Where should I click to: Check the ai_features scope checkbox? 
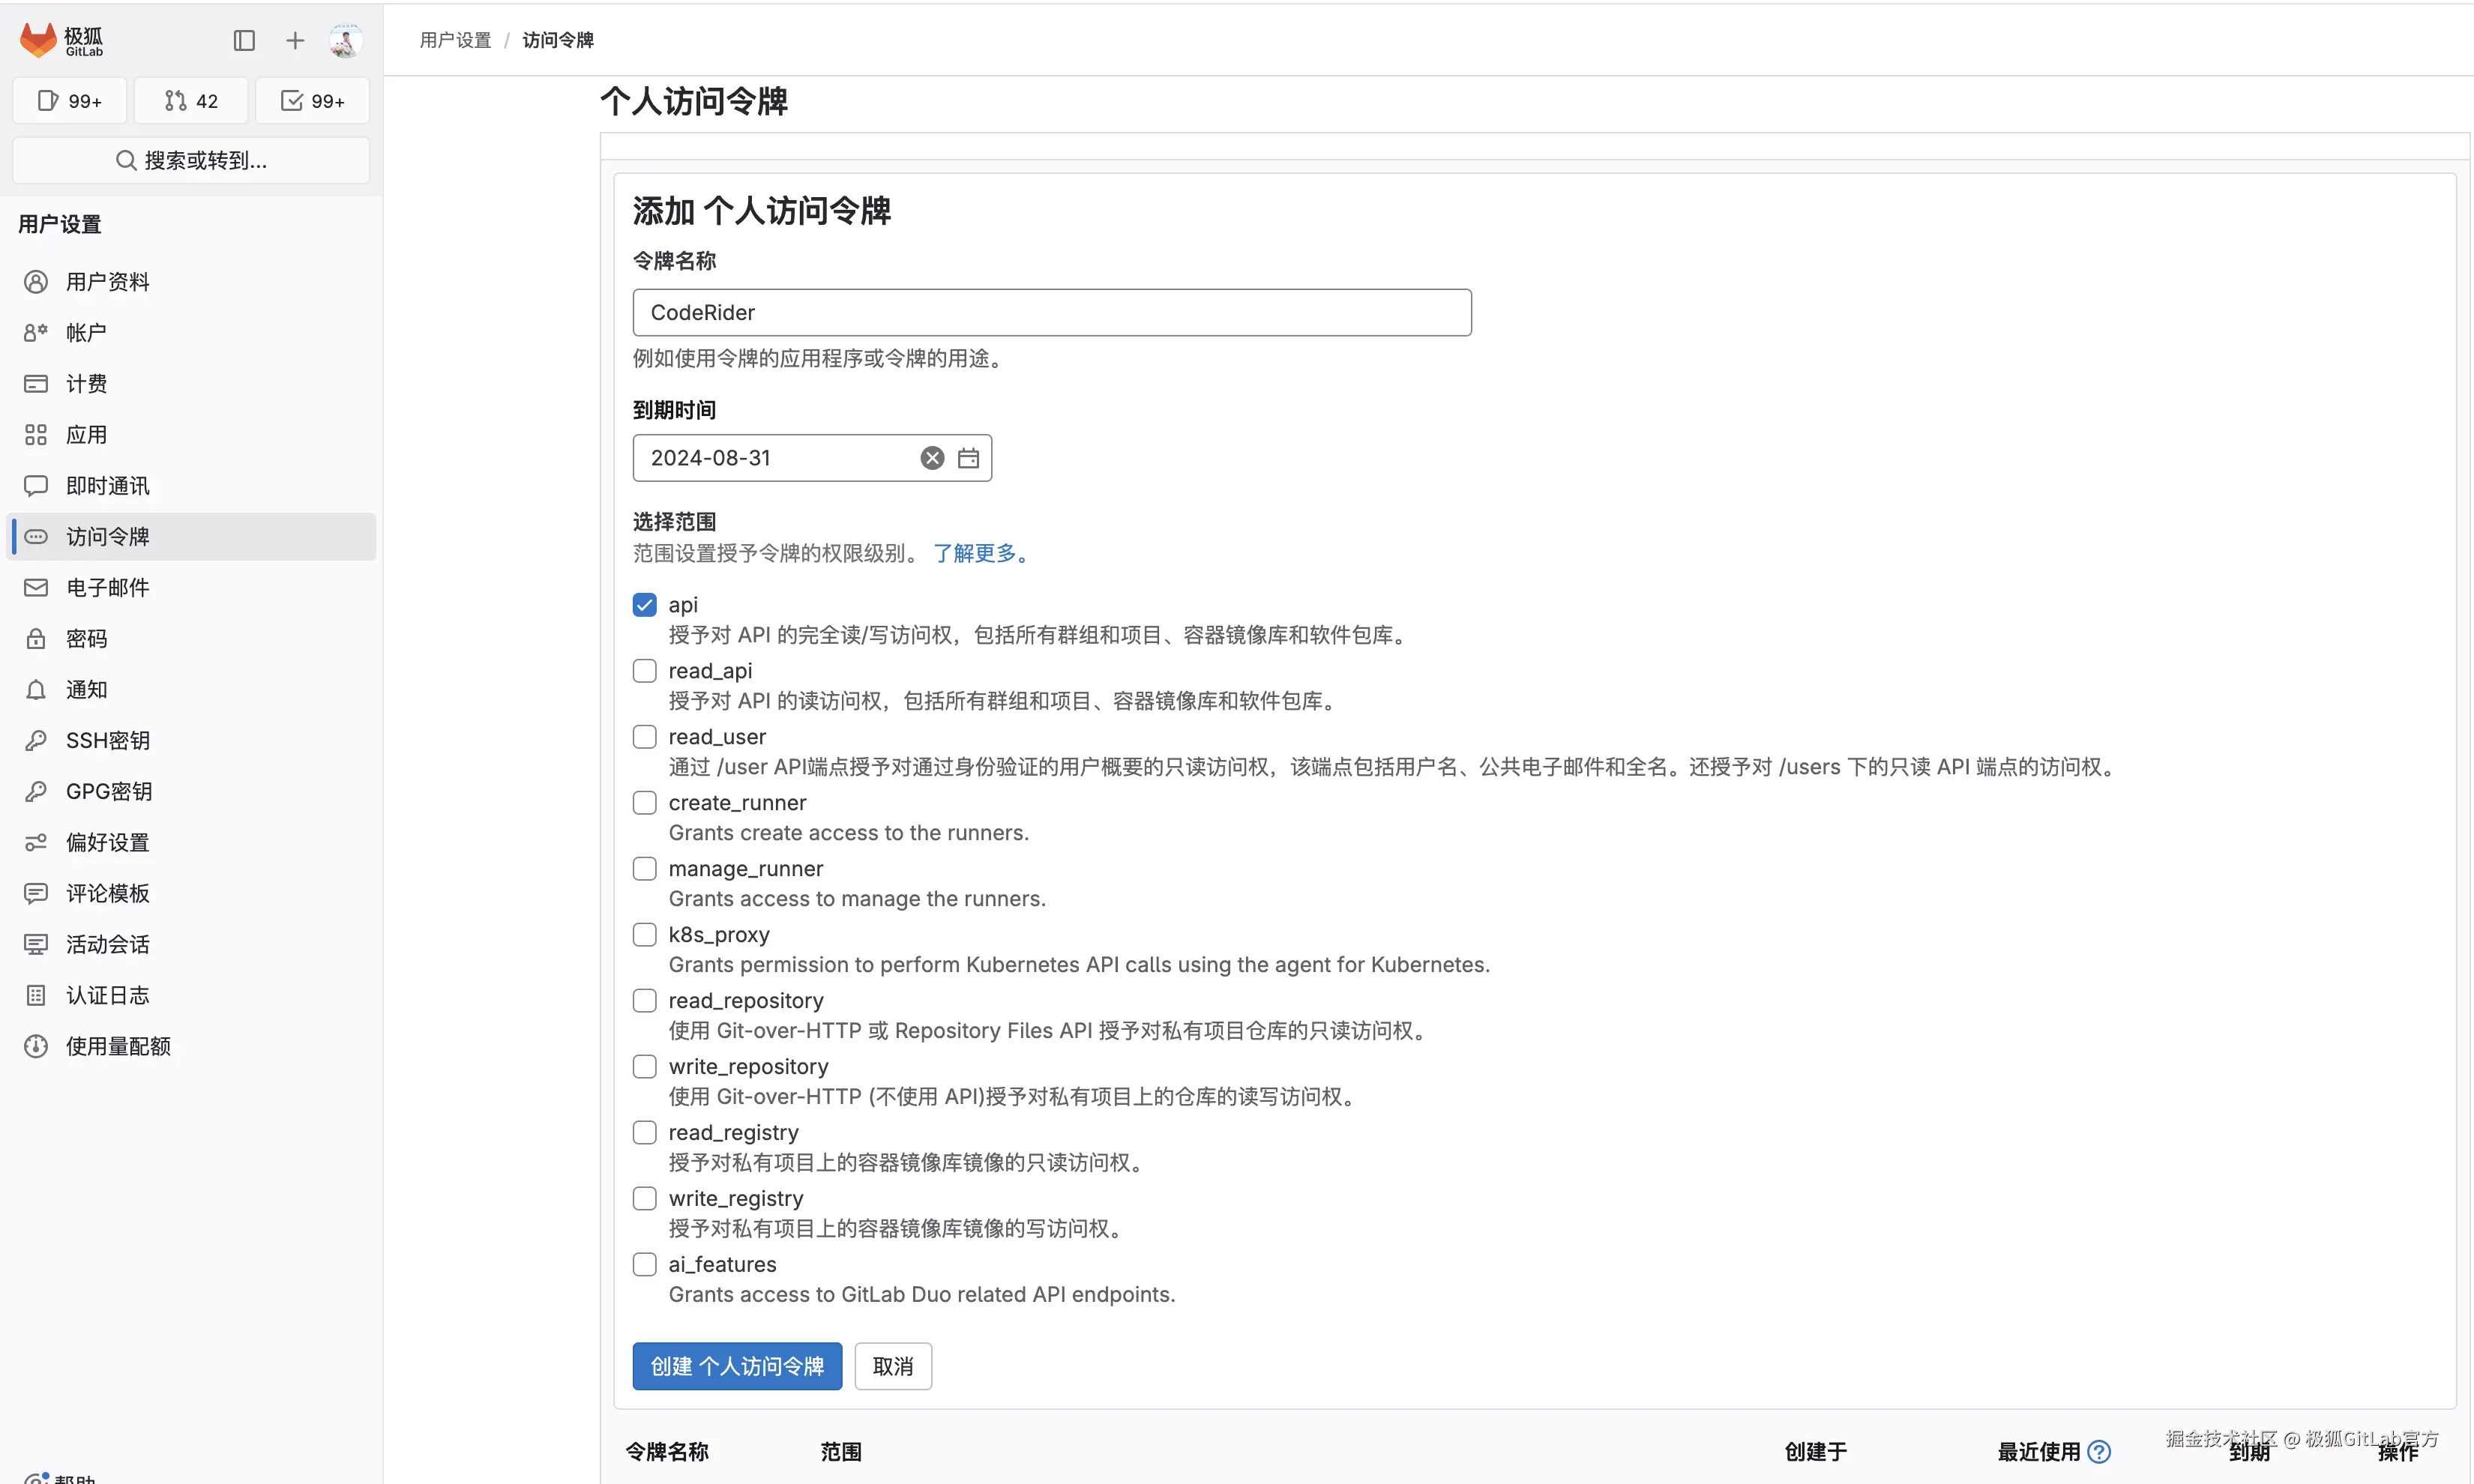[644, 1264]
